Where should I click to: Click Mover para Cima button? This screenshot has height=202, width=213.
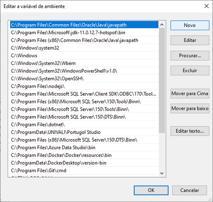click(x=190, y=94)
